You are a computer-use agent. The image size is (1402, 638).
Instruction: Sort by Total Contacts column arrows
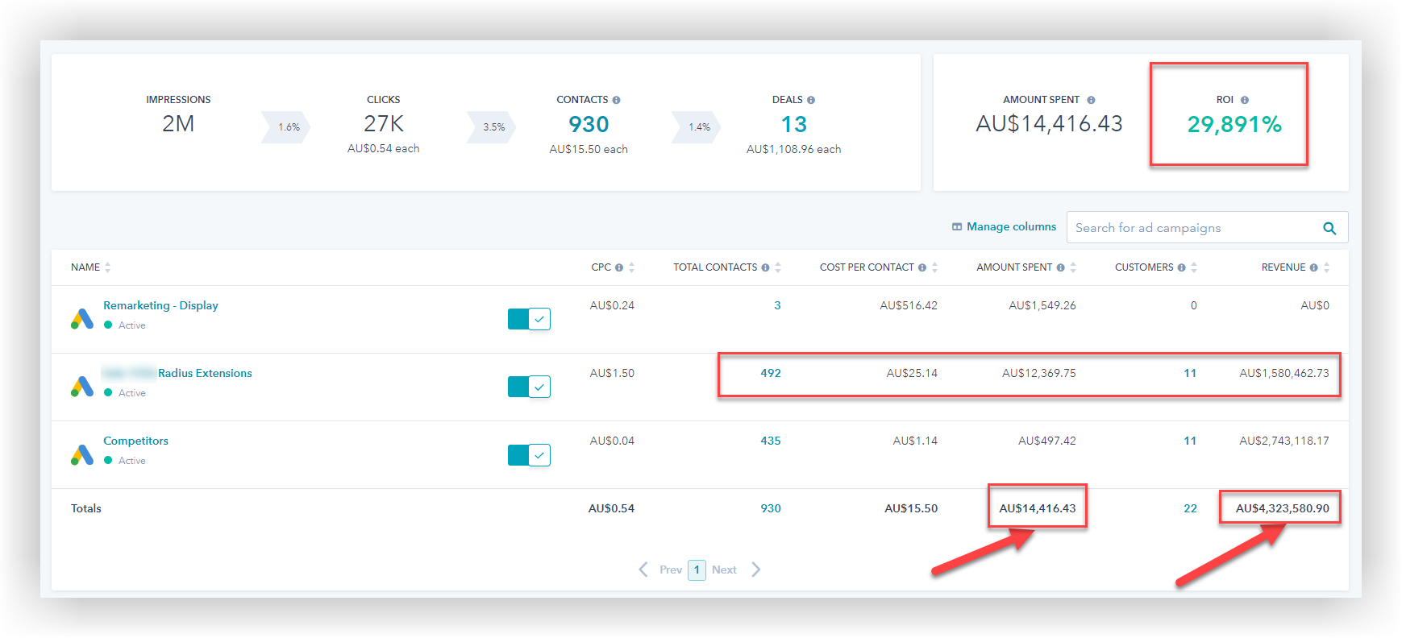(x=777, y=267)
